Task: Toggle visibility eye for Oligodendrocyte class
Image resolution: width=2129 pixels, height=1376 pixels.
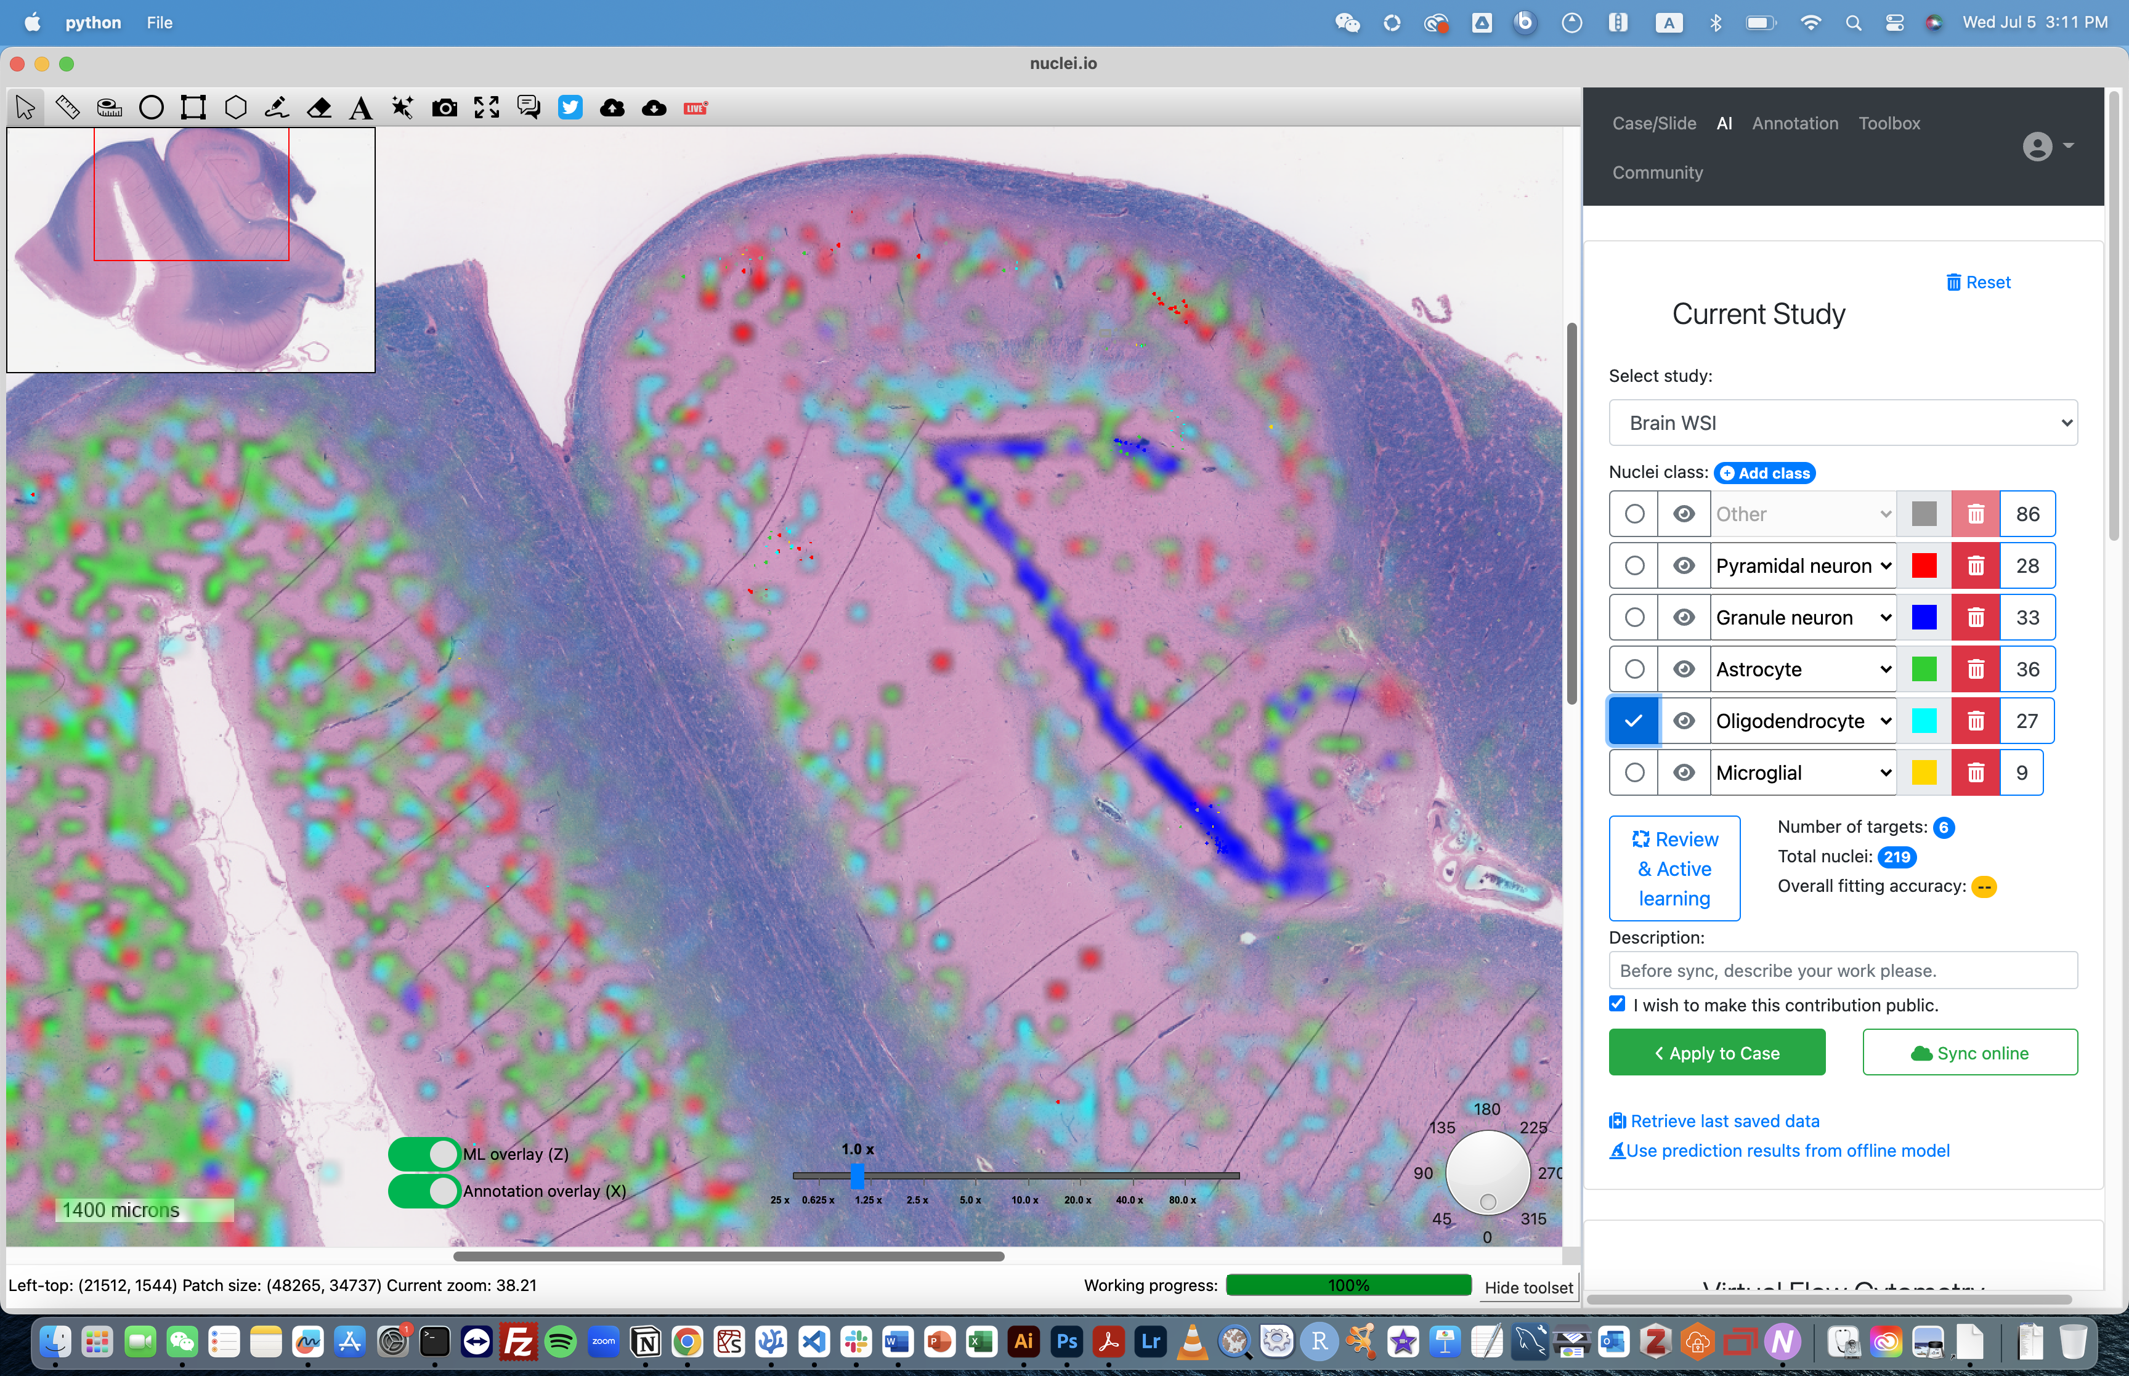Action: [x=1682, y=720]
